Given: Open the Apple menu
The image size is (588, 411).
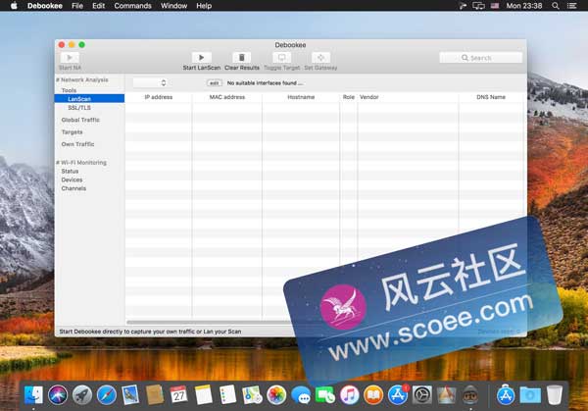Looking at the screenshot, I should [x=14, y=6].
